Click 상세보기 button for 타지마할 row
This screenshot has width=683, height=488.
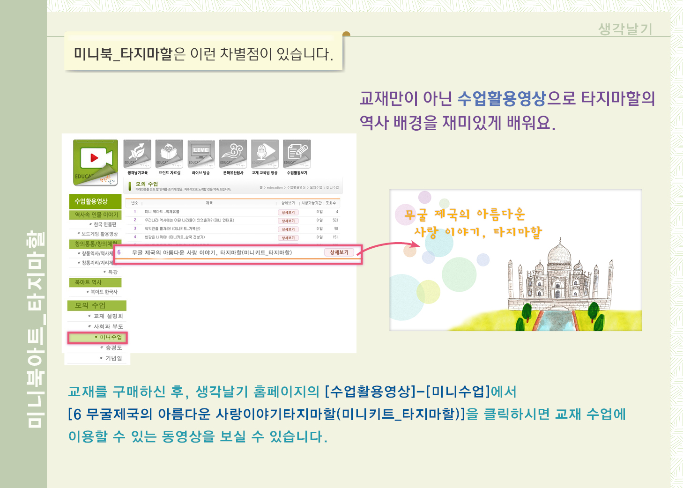[339, 252]
